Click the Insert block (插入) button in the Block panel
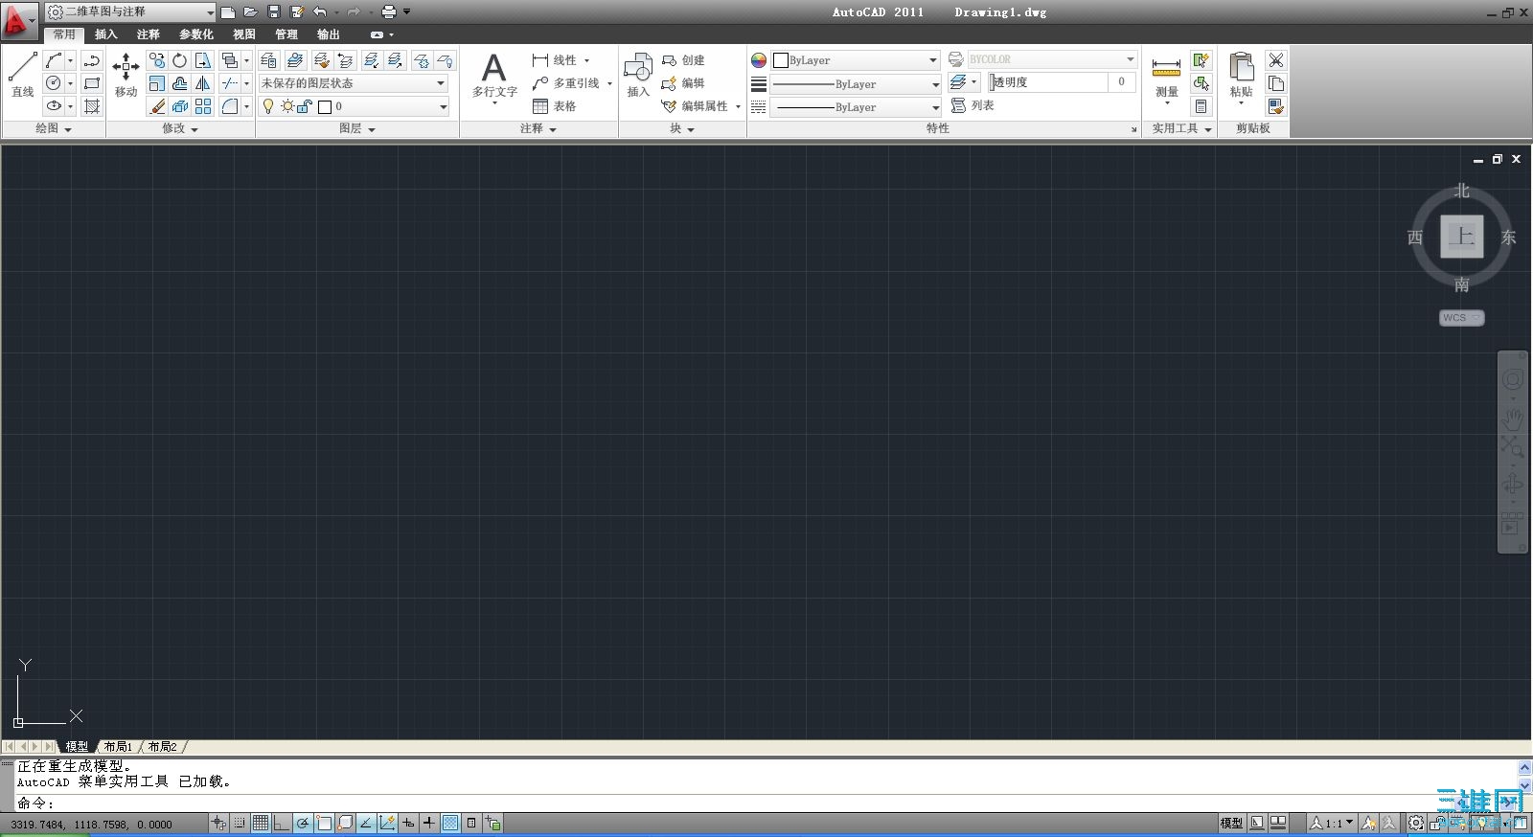This screenshot has height=837, width=1533. [x=638, y=76]
